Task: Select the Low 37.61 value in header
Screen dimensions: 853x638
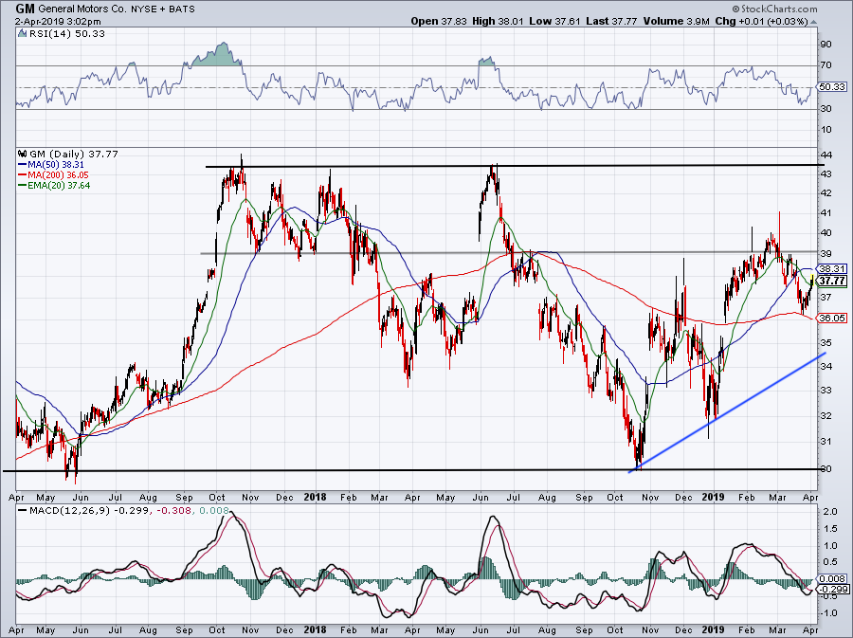Action: tap(554, 21)
